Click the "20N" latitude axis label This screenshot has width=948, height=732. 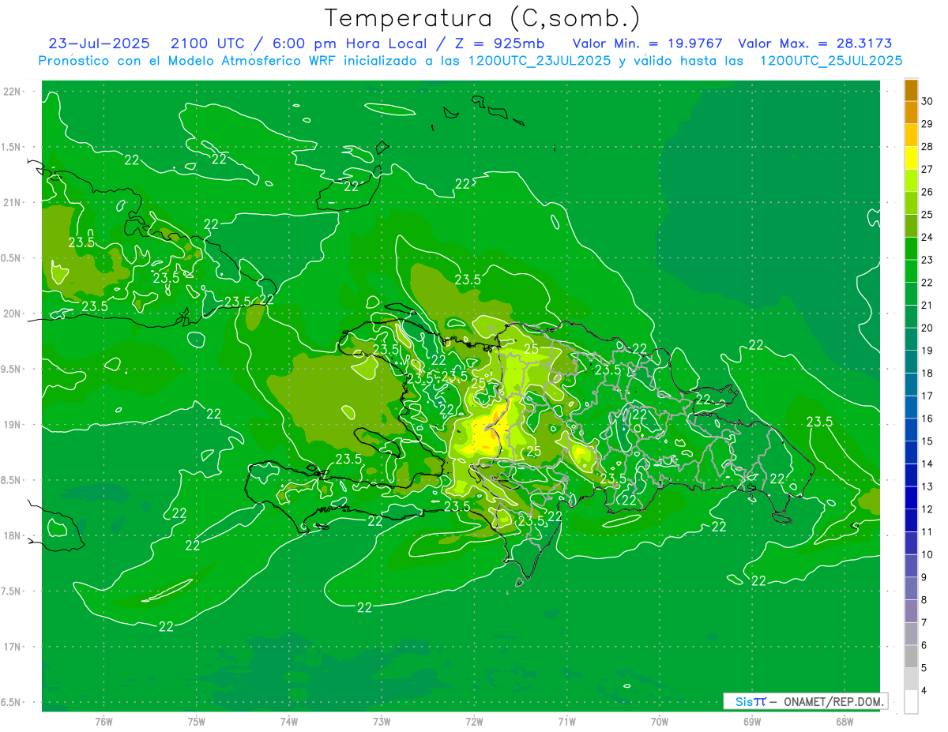13,313
